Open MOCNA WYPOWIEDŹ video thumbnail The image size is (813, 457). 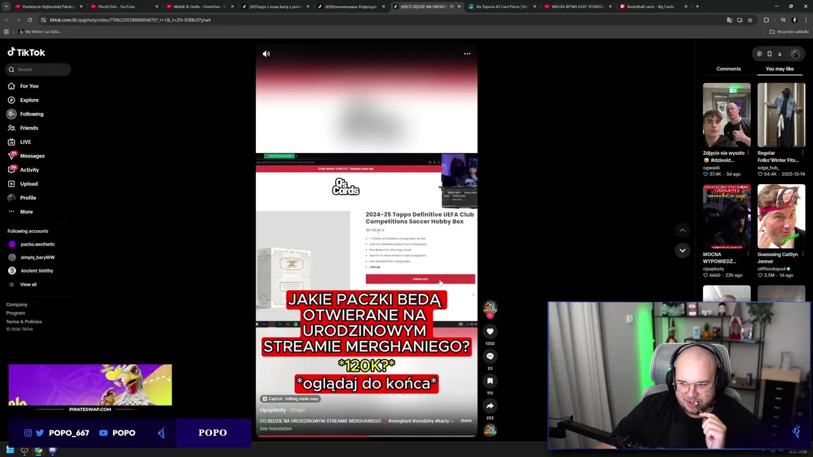click(x=727, y=216)
